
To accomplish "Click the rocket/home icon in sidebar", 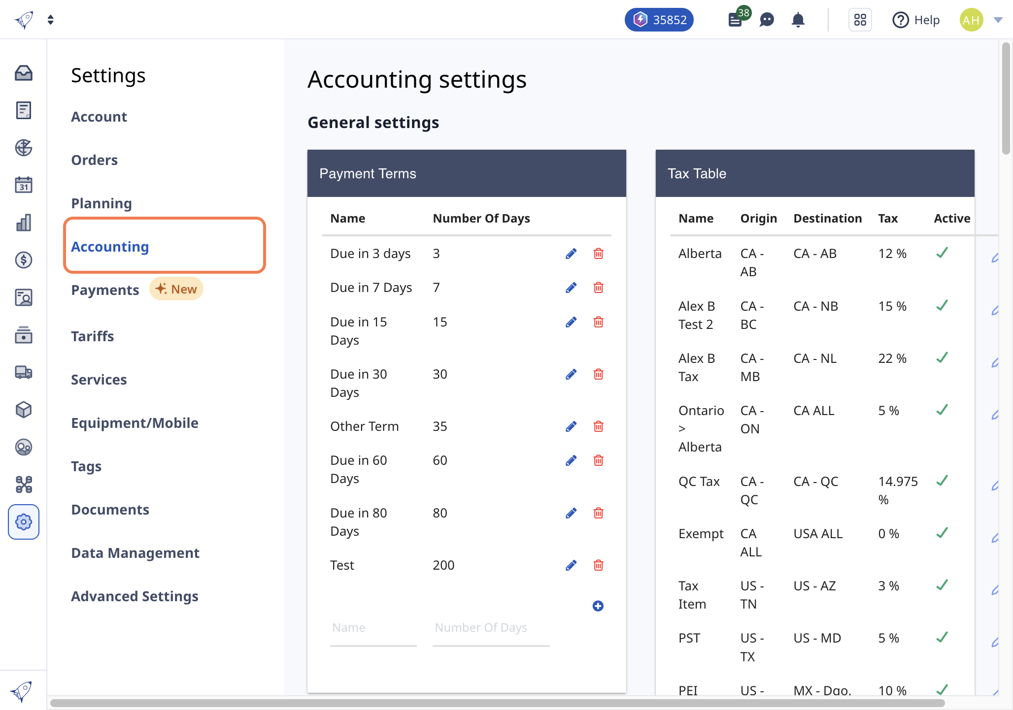I will [x=24, y=19].
